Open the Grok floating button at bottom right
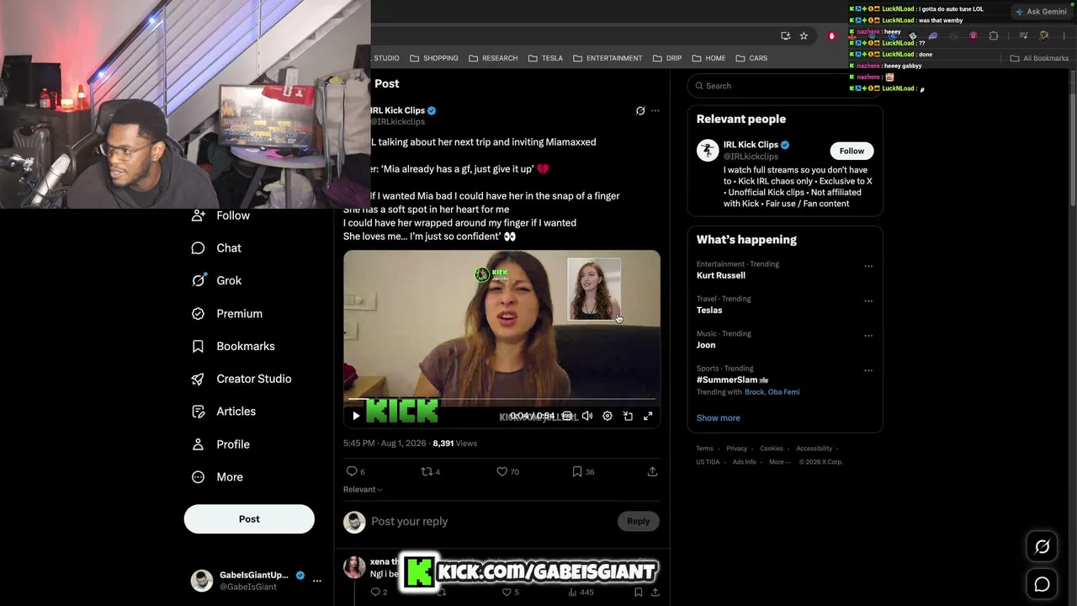The image size is (1077, 606). pos(1042,547)
